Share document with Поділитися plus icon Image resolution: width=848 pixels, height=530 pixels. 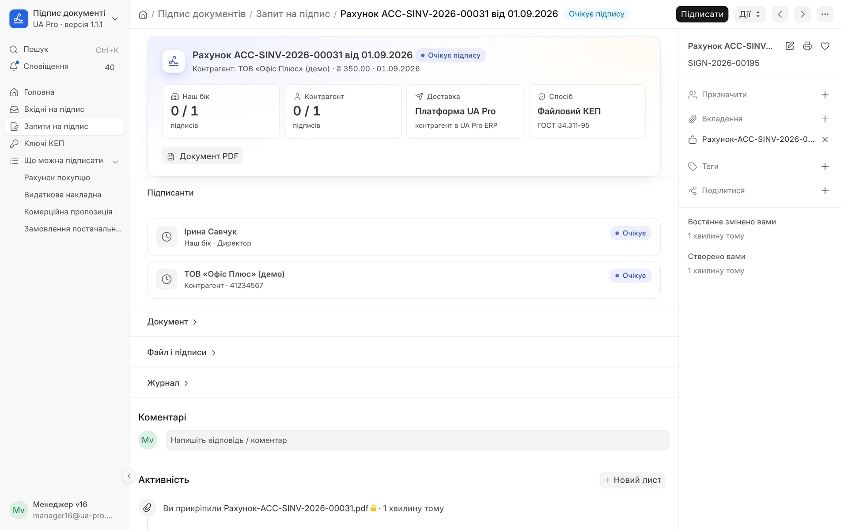(x=825, y=191)
